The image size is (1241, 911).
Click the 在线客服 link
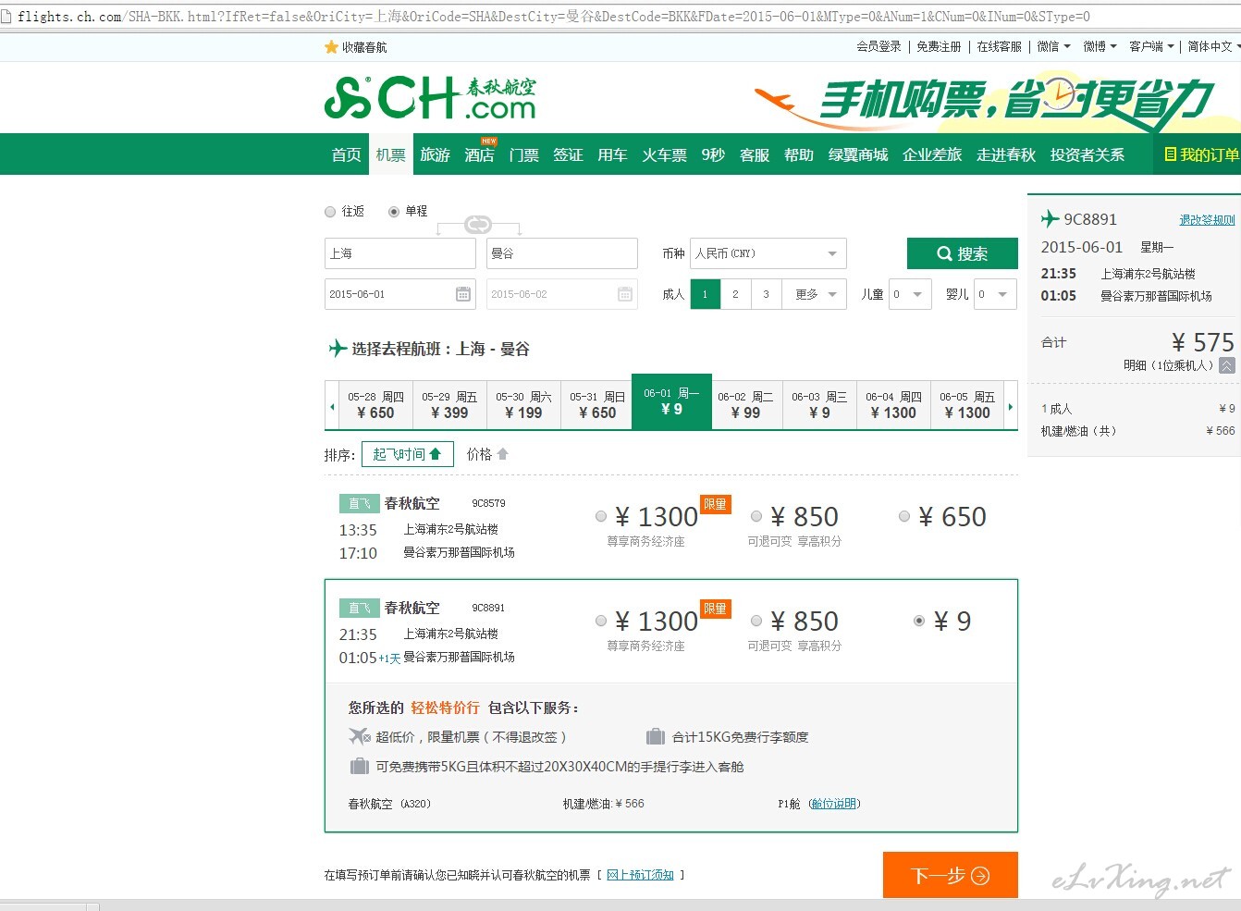(x=1000, y=46)
